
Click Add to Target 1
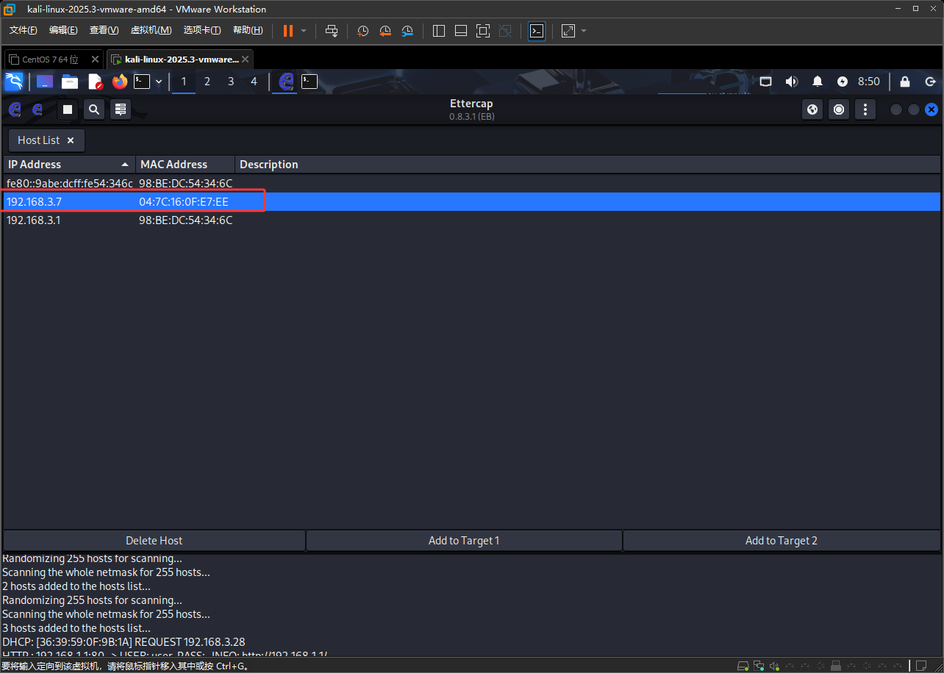[x=464, y=541]
